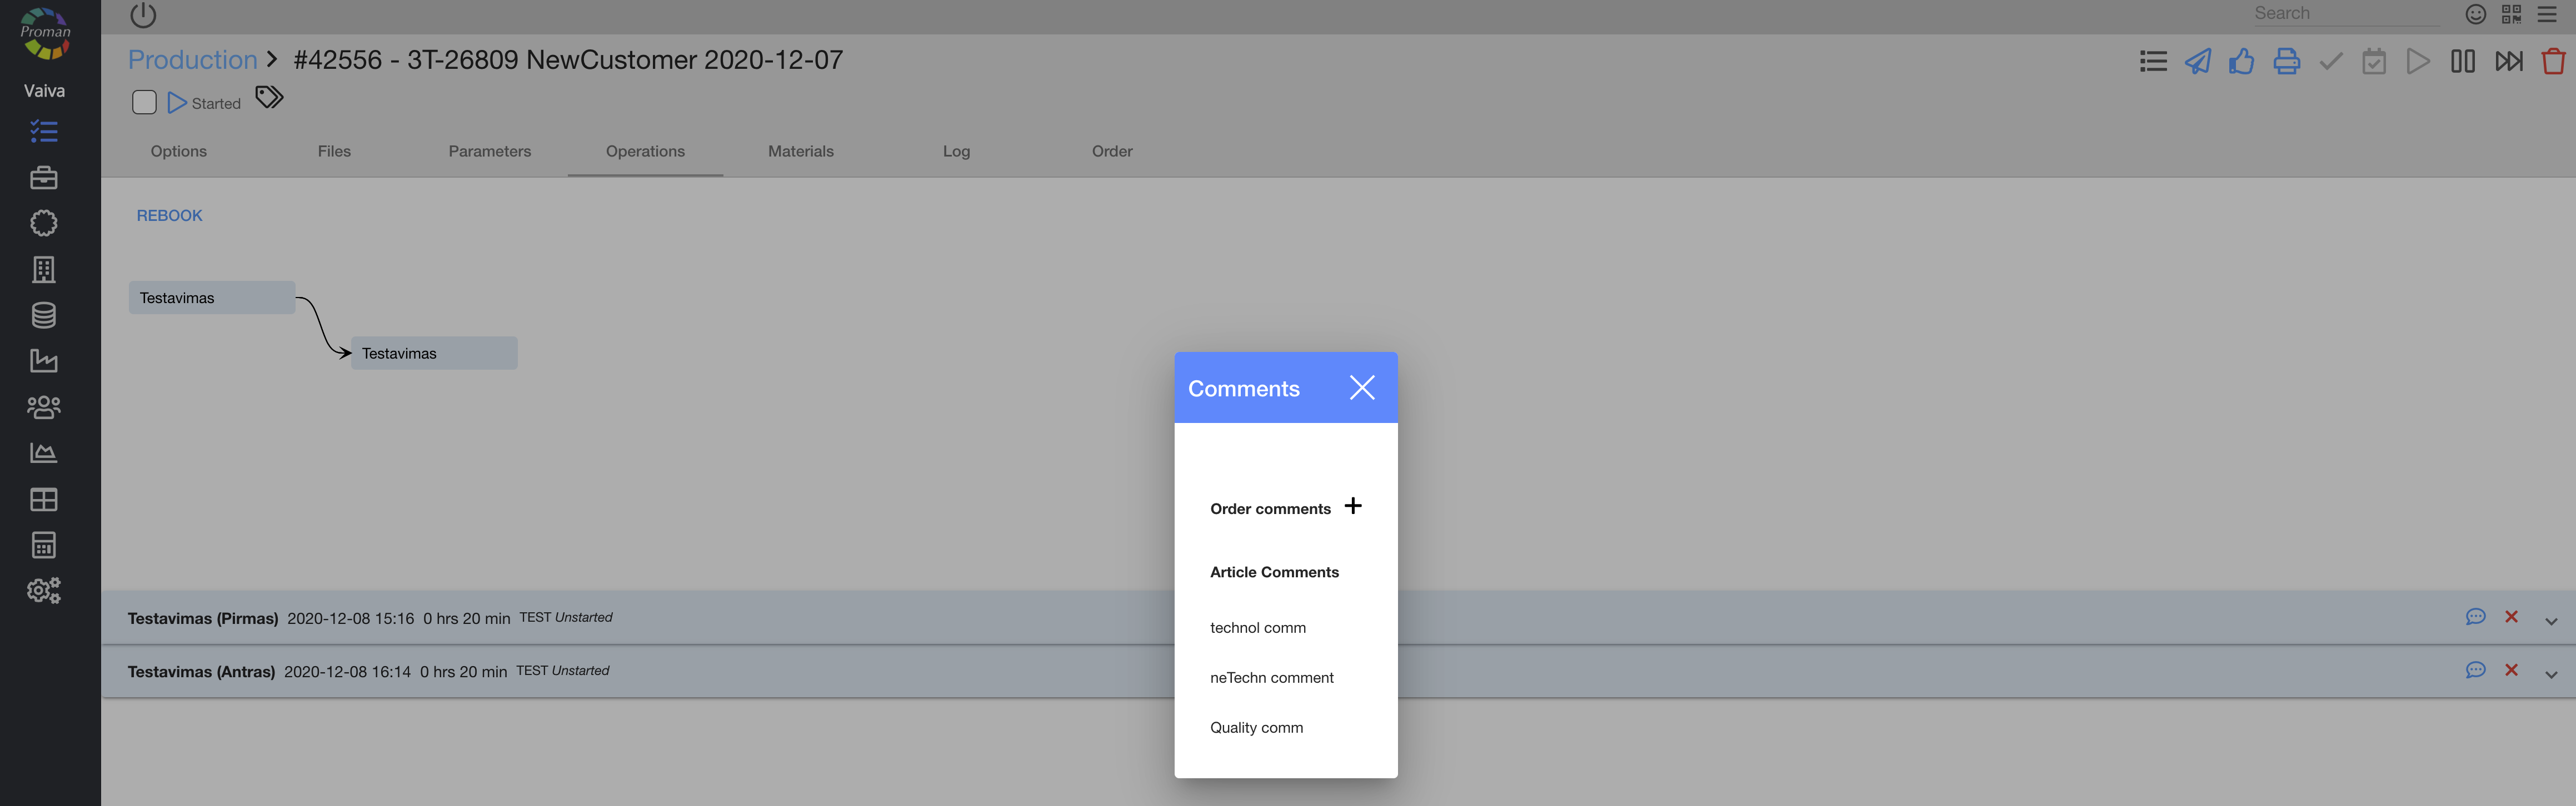Toggle the checkbox next to Started
Screen dimensions: 2576x806
(x=144, y=103)
